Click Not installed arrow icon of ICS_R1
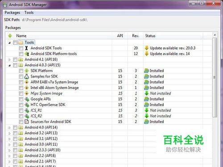The height and width of the screenshot is (167, 223). tap(147, 111)
